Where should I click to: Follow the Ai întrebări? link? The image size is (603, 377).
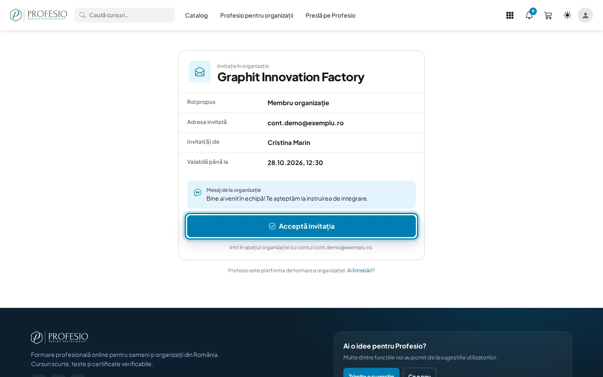(x=361, y=271)
